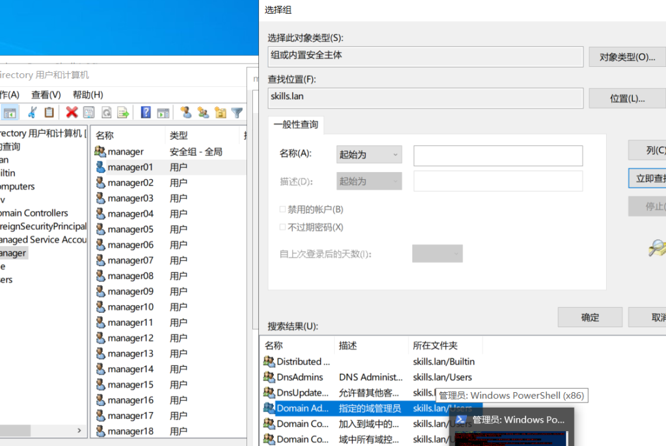Select the 一般性查询 tab
This screenshot has height=446, width=666.
tap(296, 125)
